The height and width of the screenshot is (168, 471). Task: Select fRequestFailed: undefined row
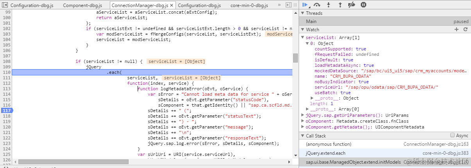point(347,54)
